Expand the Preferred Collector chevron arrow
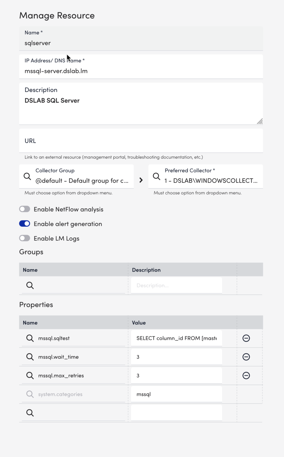The width and height of the screenshot is (284, 457). (x=141, y=180)
